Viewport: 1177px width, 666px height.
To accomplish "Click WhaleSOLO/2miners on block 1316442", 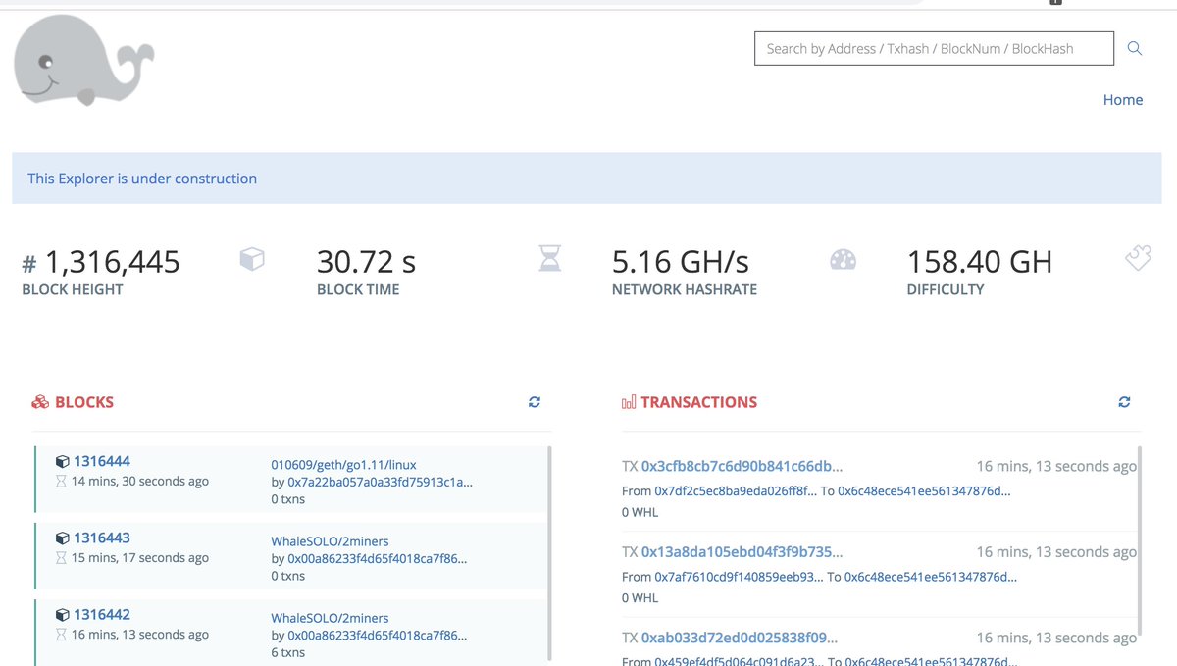I will (330, 618).
